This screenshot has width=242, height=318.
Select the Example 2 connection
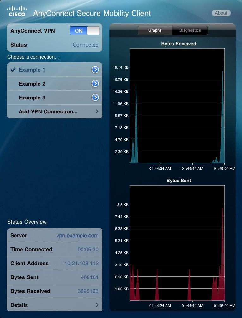32,84
